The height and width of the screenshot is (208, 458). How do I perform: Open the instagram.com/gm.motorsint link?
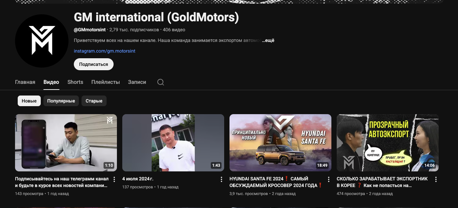point(104,51)
